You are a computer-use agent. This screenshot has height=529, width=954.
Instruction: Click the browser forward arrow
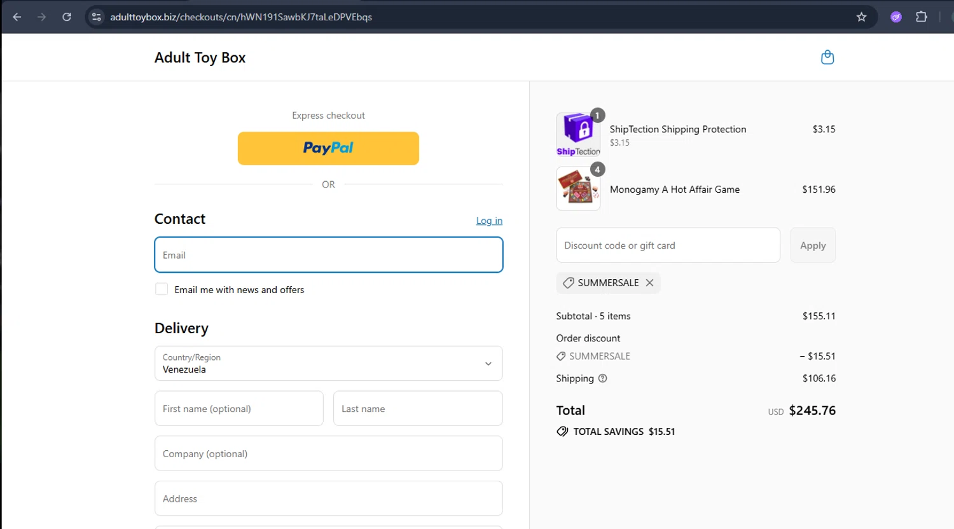(x=42, y=17)
